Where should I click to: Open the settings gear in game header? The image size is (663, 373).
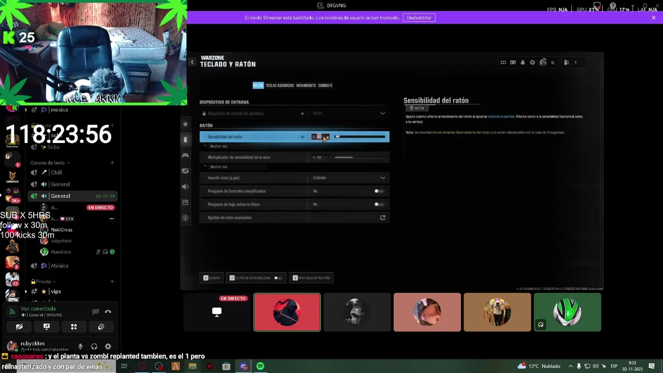(532, 63)
